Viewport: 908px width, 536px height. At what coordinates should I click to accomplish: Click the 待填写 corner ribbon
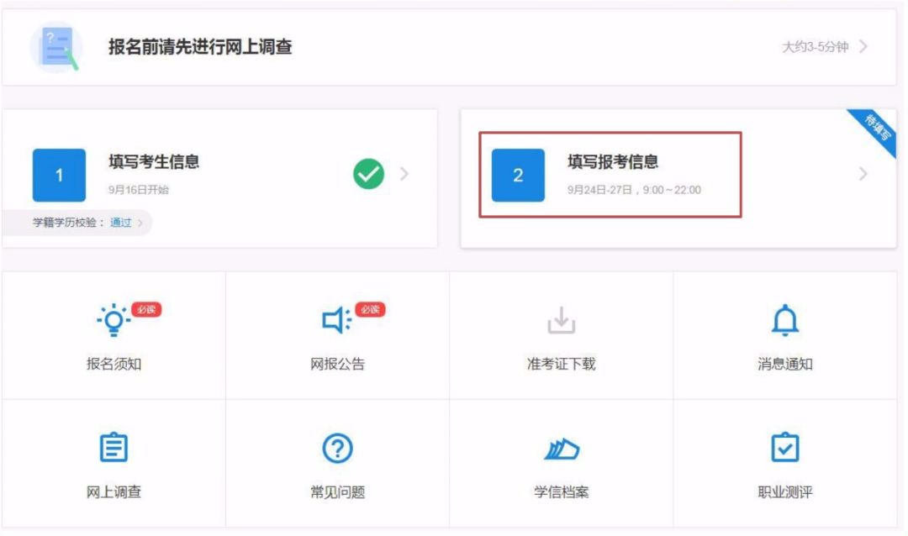(877, 129)
